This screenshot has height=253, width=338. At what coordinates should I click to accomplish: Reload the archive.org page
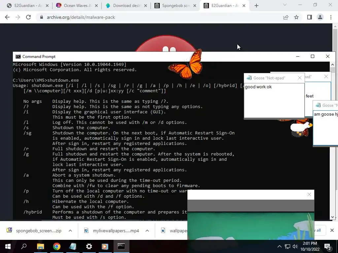[28, 17]
